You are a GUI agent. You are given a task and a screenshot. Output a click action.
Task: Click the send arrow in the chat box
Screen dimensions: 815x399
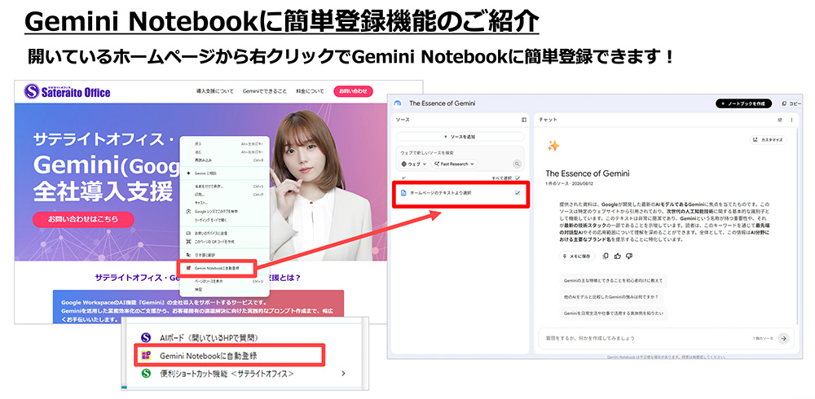pos(783,338)
